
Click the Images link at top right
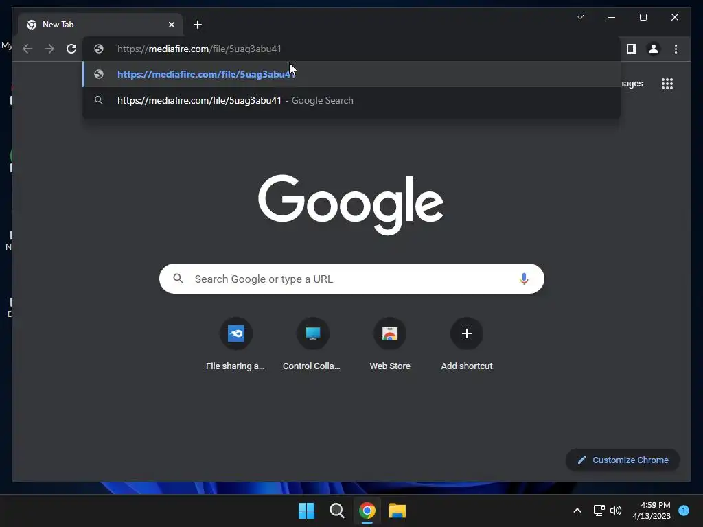pos(632,84)
